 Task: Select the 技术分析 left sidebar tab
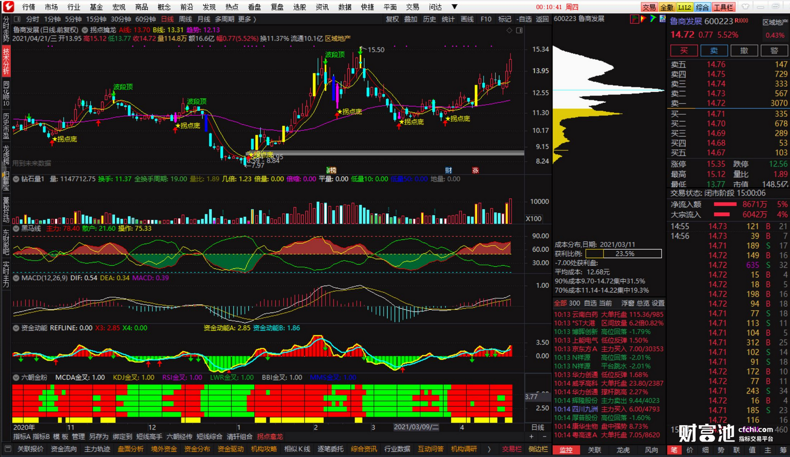pos(6,61)
